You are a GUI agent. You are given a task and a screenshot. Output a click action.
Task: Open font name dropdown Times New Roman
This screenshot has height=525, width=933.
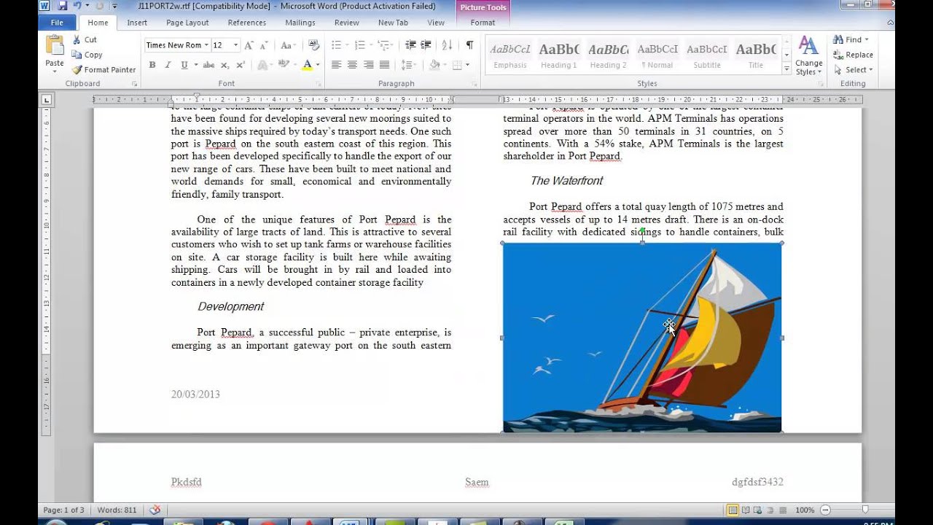pyautogui.click(x=206, y=45)
